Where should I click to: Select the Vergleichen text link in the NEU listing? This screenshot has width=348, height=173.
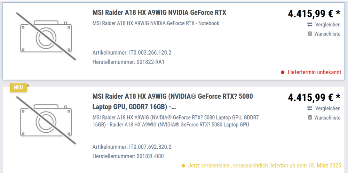click(327, 108)
